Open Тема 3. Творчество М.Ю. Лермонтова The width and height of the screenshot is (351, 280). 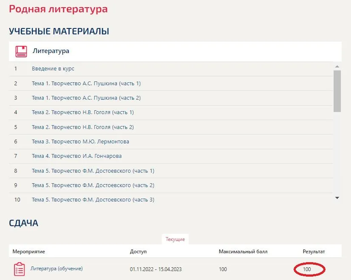point(80,142)
